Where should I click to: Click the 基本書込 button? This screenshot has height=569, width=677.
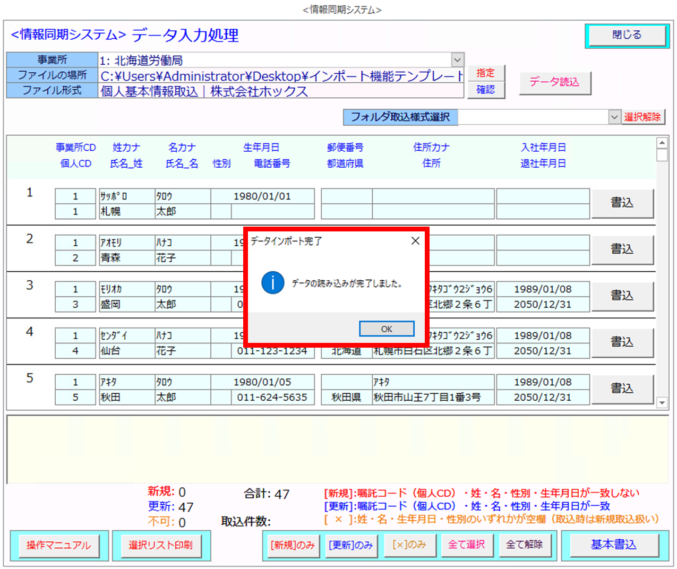pyautogui.click(x=613, y=545)
